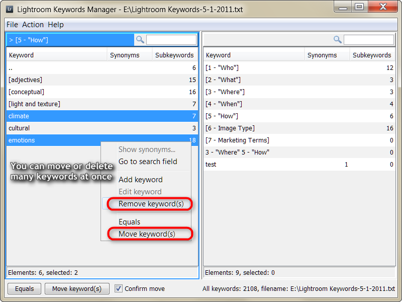Click the Lr application icon in title bar
Viewport: 402px width, 302px height.
10,10
